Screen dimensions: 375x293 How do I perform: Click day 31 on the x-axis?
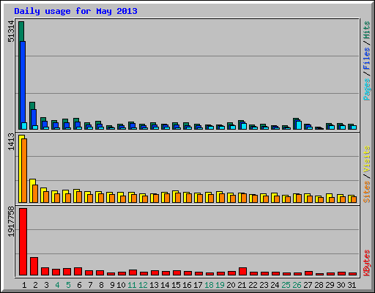pyautogui.click(x=352, y=285)
